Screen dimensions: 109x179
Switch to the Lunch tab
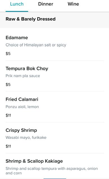(17, 4)
